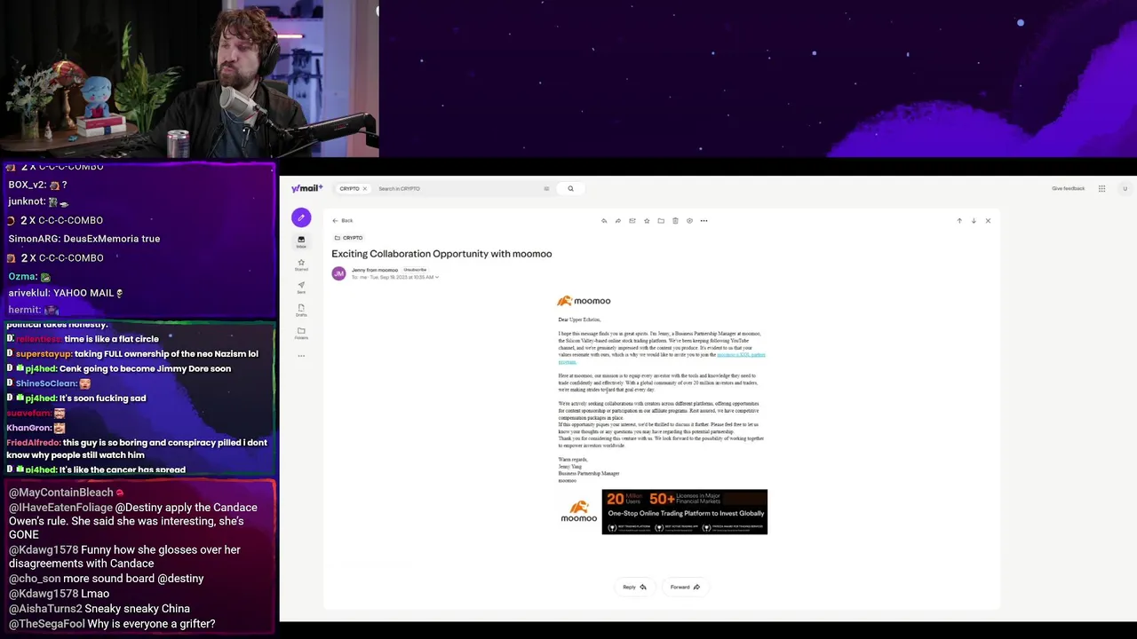Click chat message from ariveklul
The width and height of the screenshot is (1137, 639).
coord(66,293)
